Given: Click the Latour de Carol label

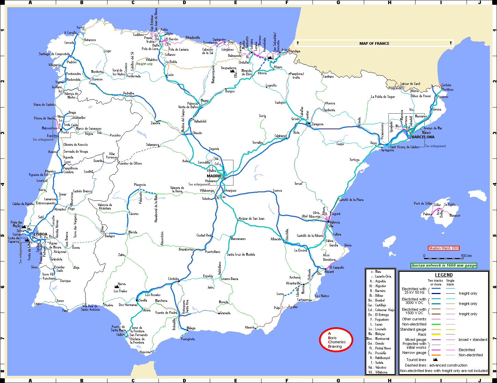Looking at the screenshot, I should click(410, 84).
